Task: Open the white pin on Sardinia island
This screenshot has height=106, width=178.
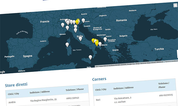Action: coord(67,45)
